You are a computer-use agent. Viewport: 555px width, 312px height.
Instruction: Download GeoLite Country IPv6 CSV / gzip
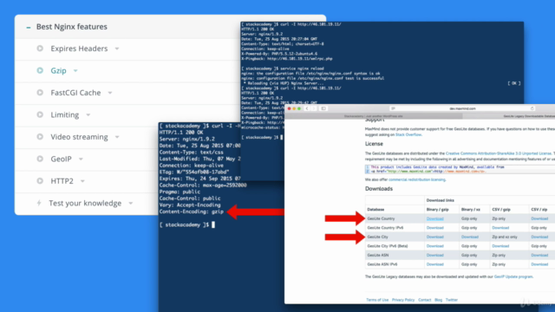point(500,228)
